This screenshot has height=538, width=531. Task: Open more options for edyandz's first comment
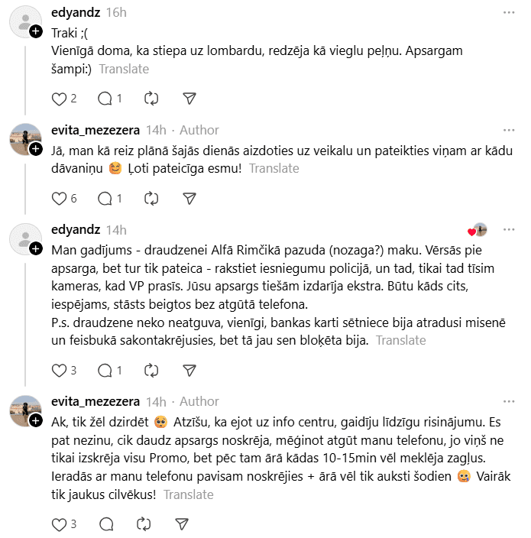(509, 13)
